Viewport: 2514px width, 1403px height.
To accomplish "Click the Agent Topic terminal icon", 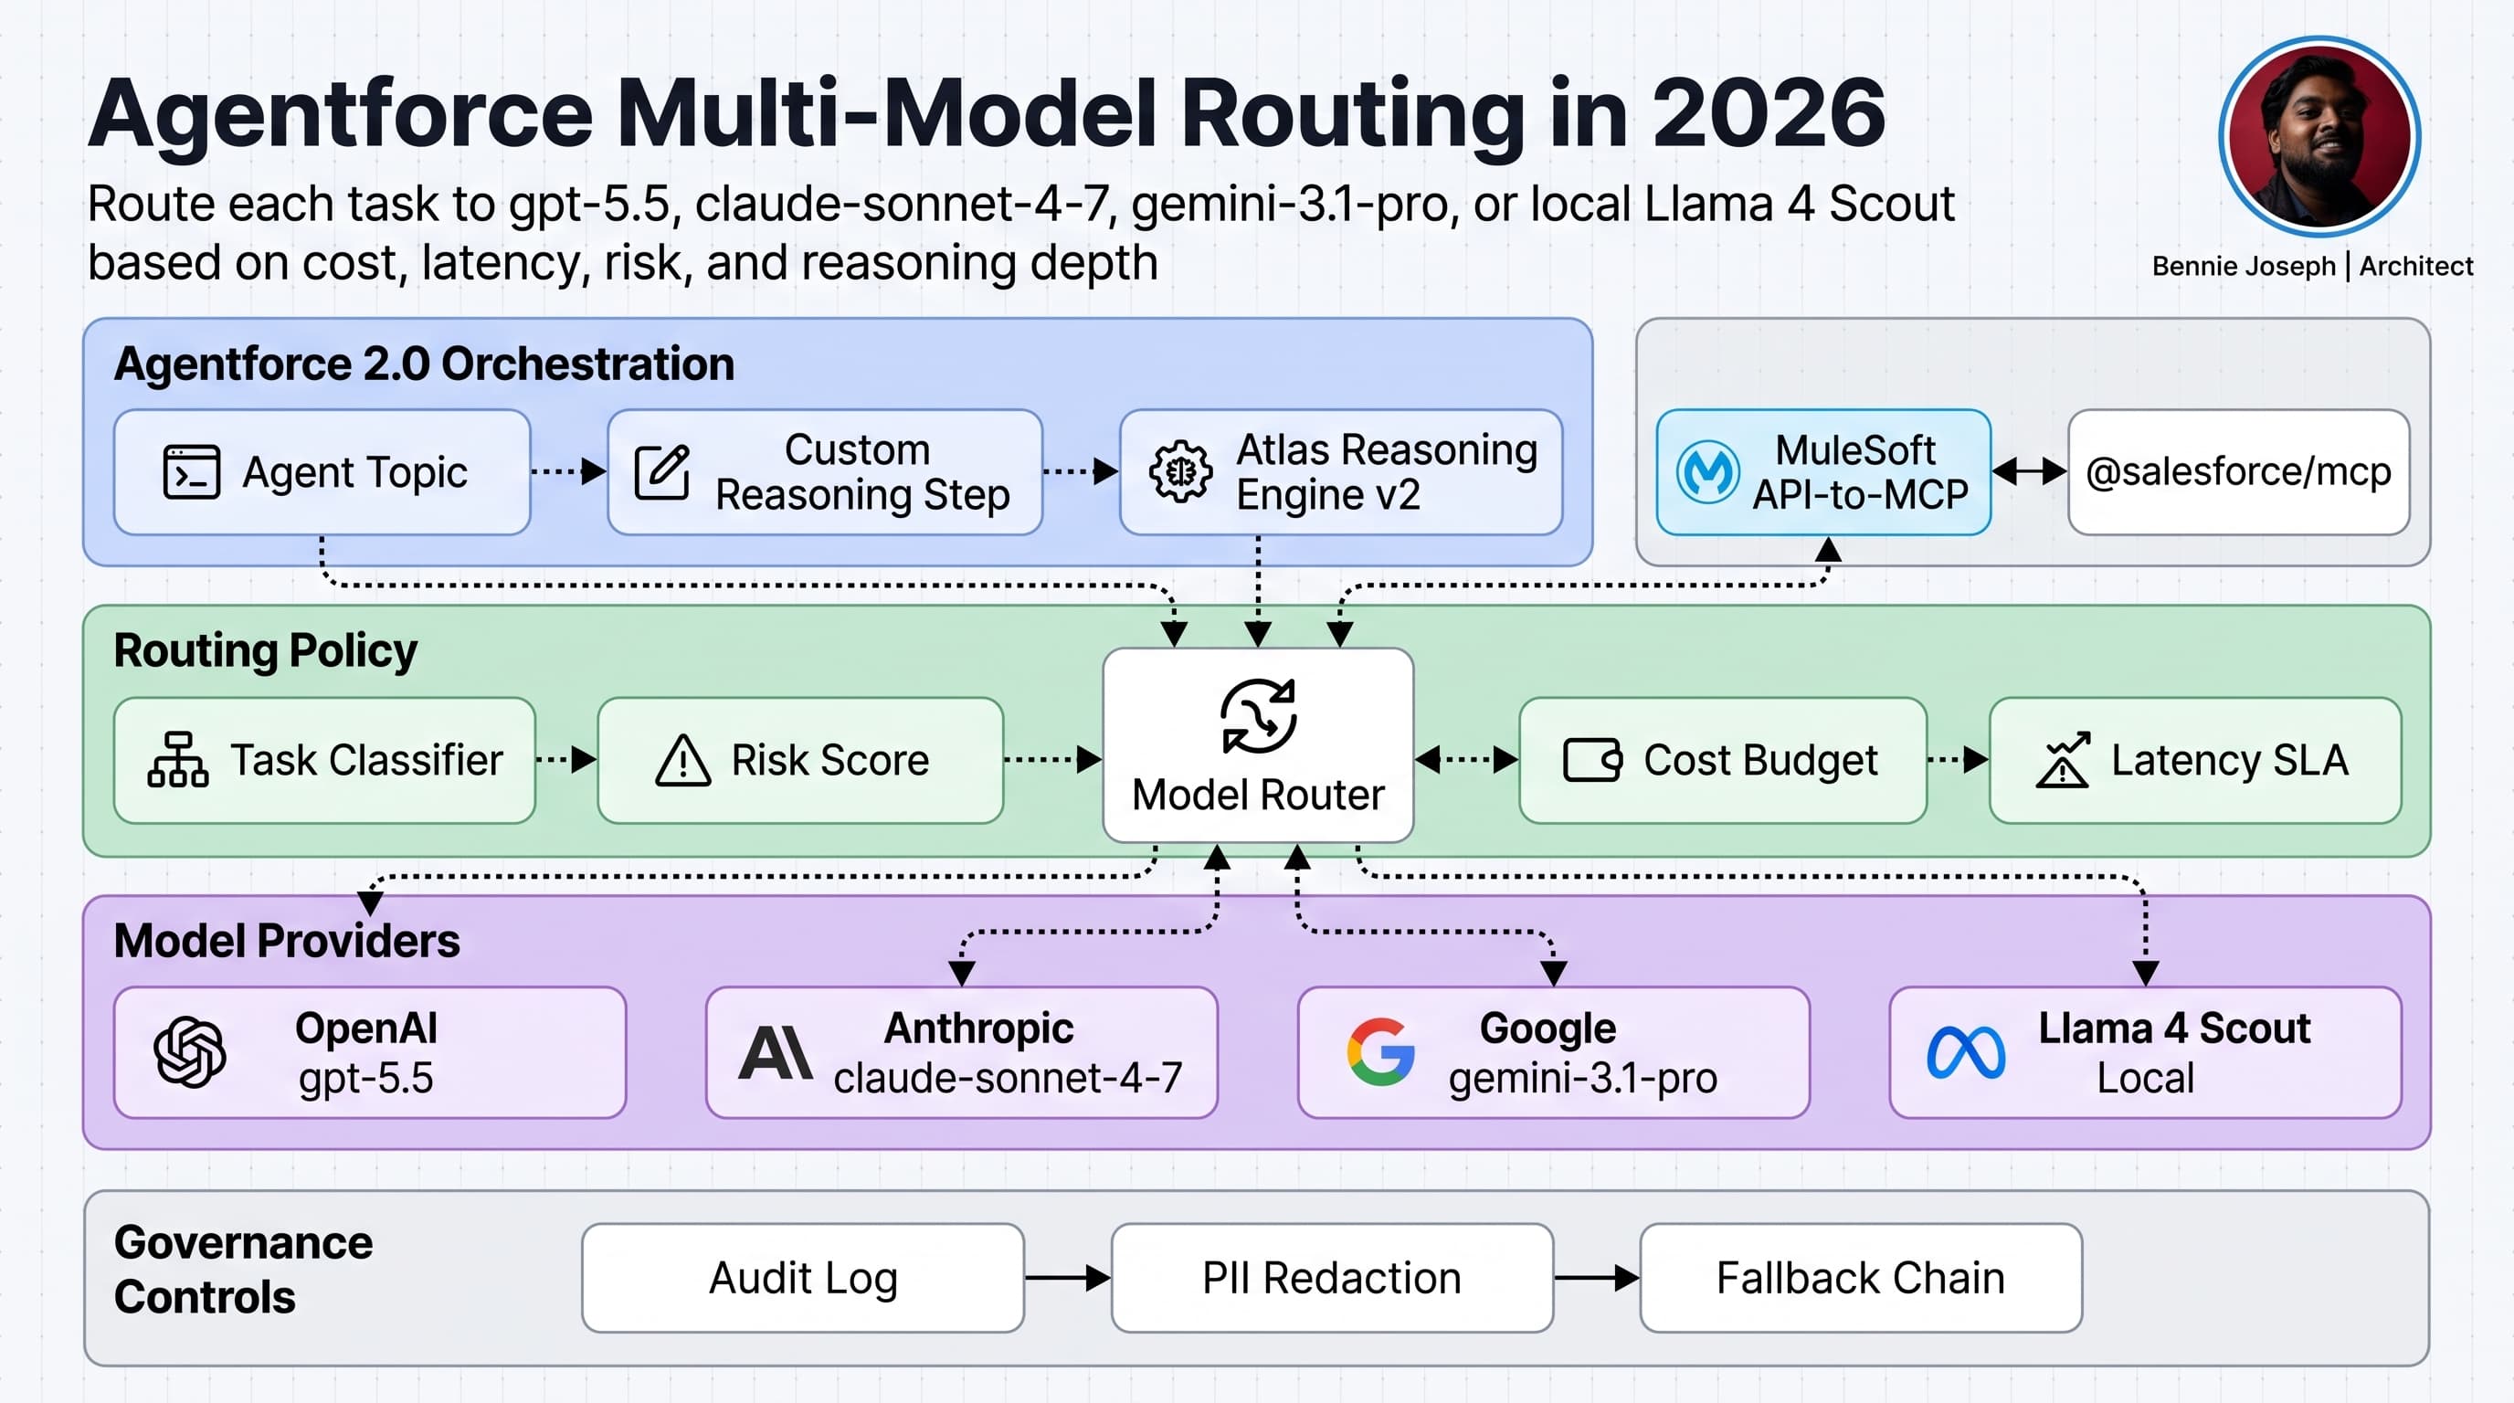I will pos(191,472).
